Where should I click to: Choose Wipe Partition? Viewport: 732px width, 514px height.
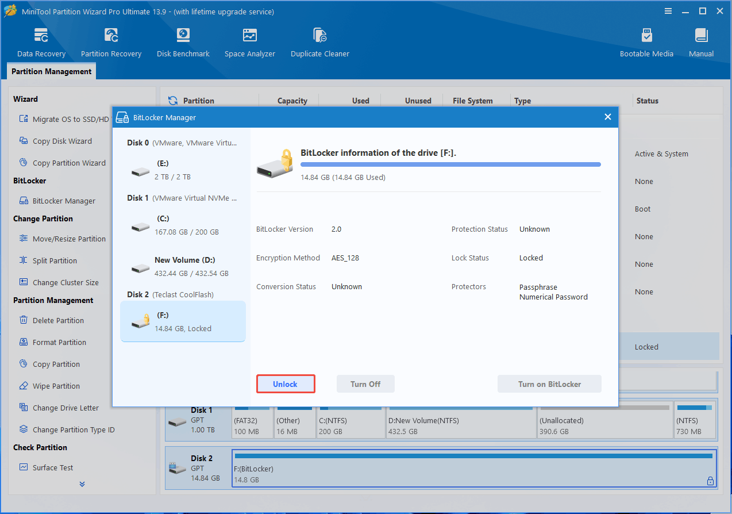(49, 386)
